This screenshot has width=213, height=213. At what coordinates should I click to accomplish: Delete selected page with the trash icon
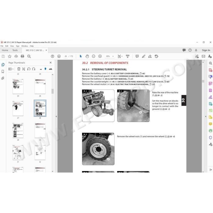point(19,69)
